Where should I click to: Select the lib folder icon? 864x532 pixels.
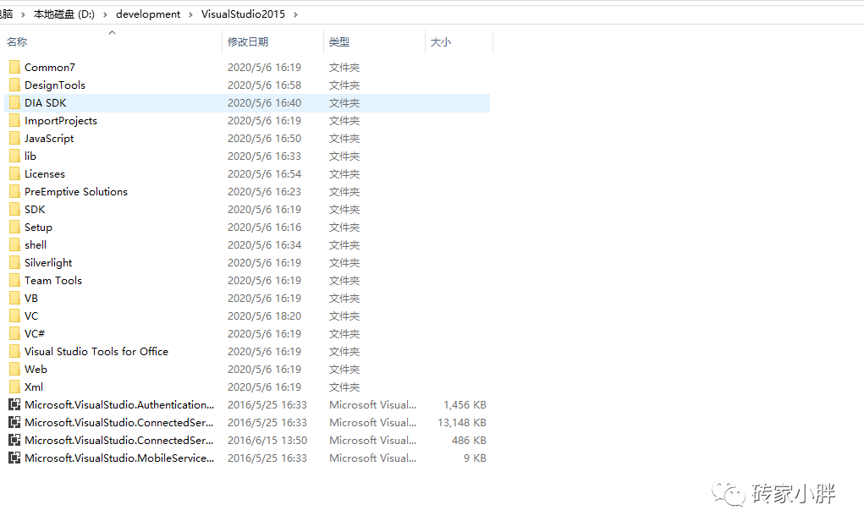pos(14,156)
